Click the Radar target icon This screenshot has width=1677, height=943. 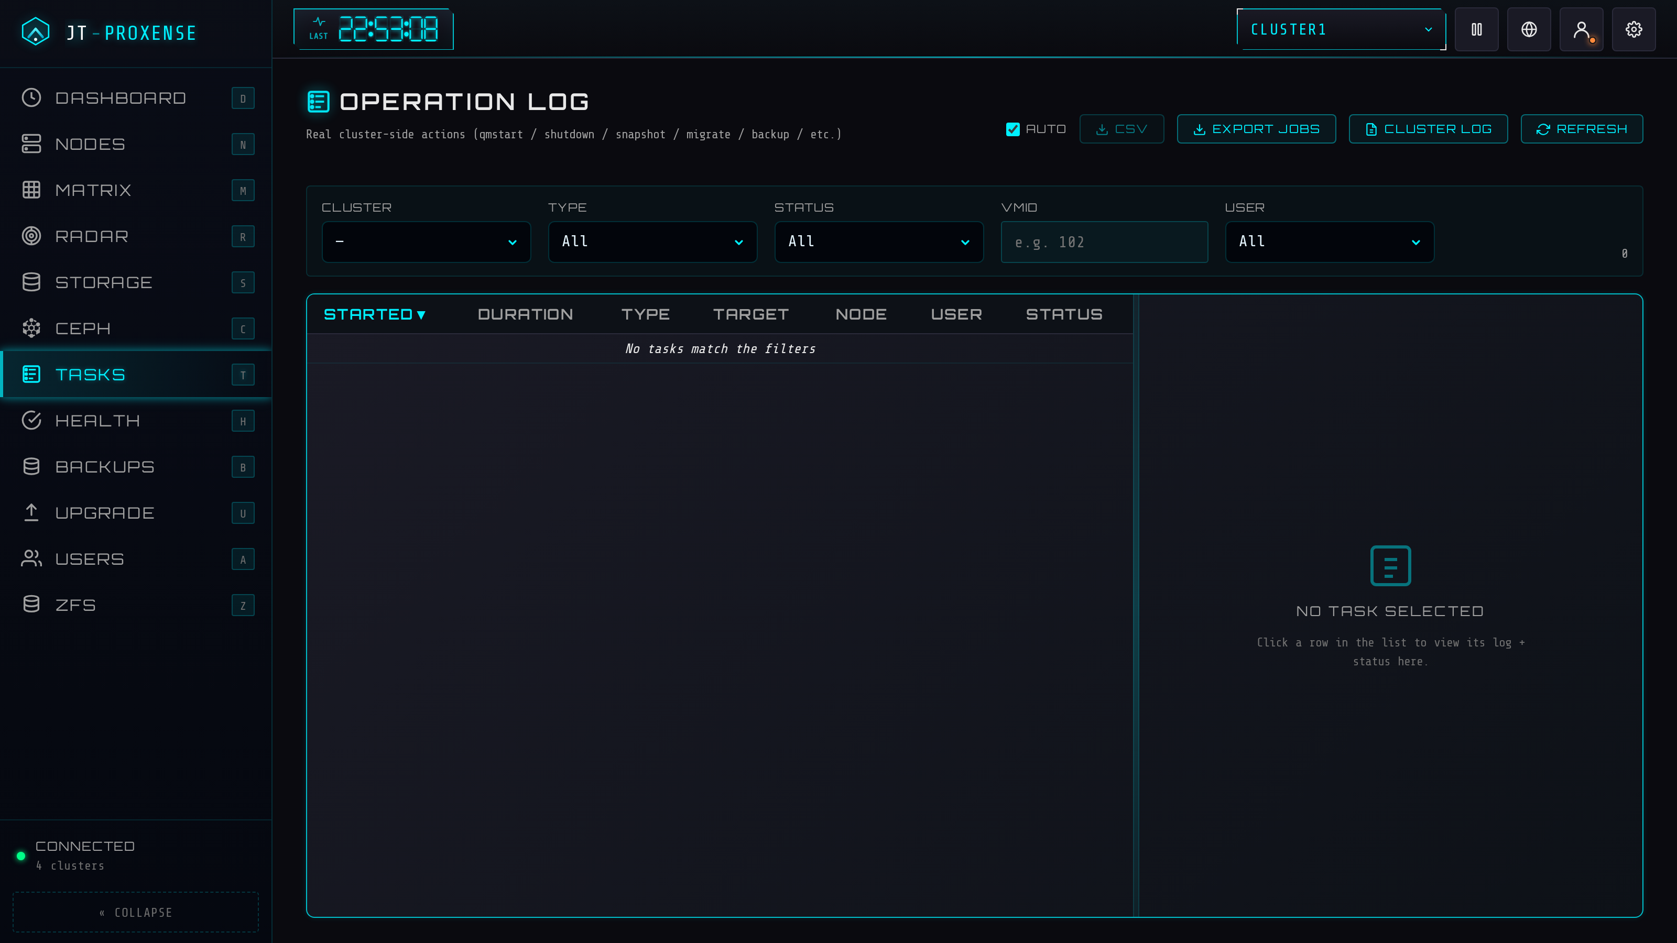(31, 236)
